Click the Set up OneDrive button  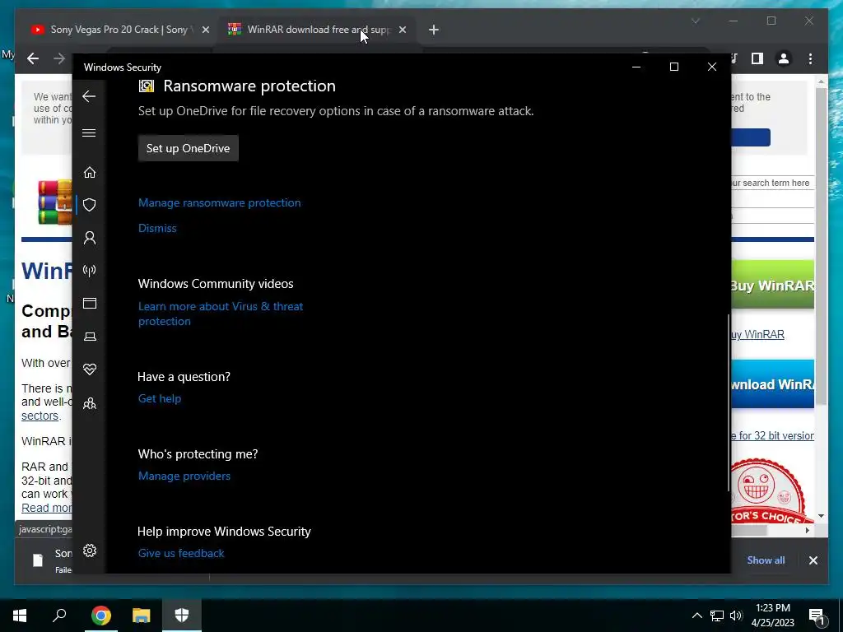coord(189,148)
